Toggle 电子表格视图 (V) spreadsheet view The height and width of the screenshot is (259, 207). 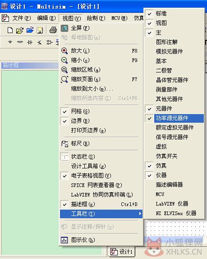[101, 176]
